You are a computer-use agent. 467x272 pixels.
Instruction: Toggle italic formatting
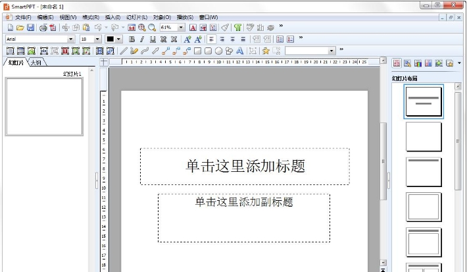[142, 39]
